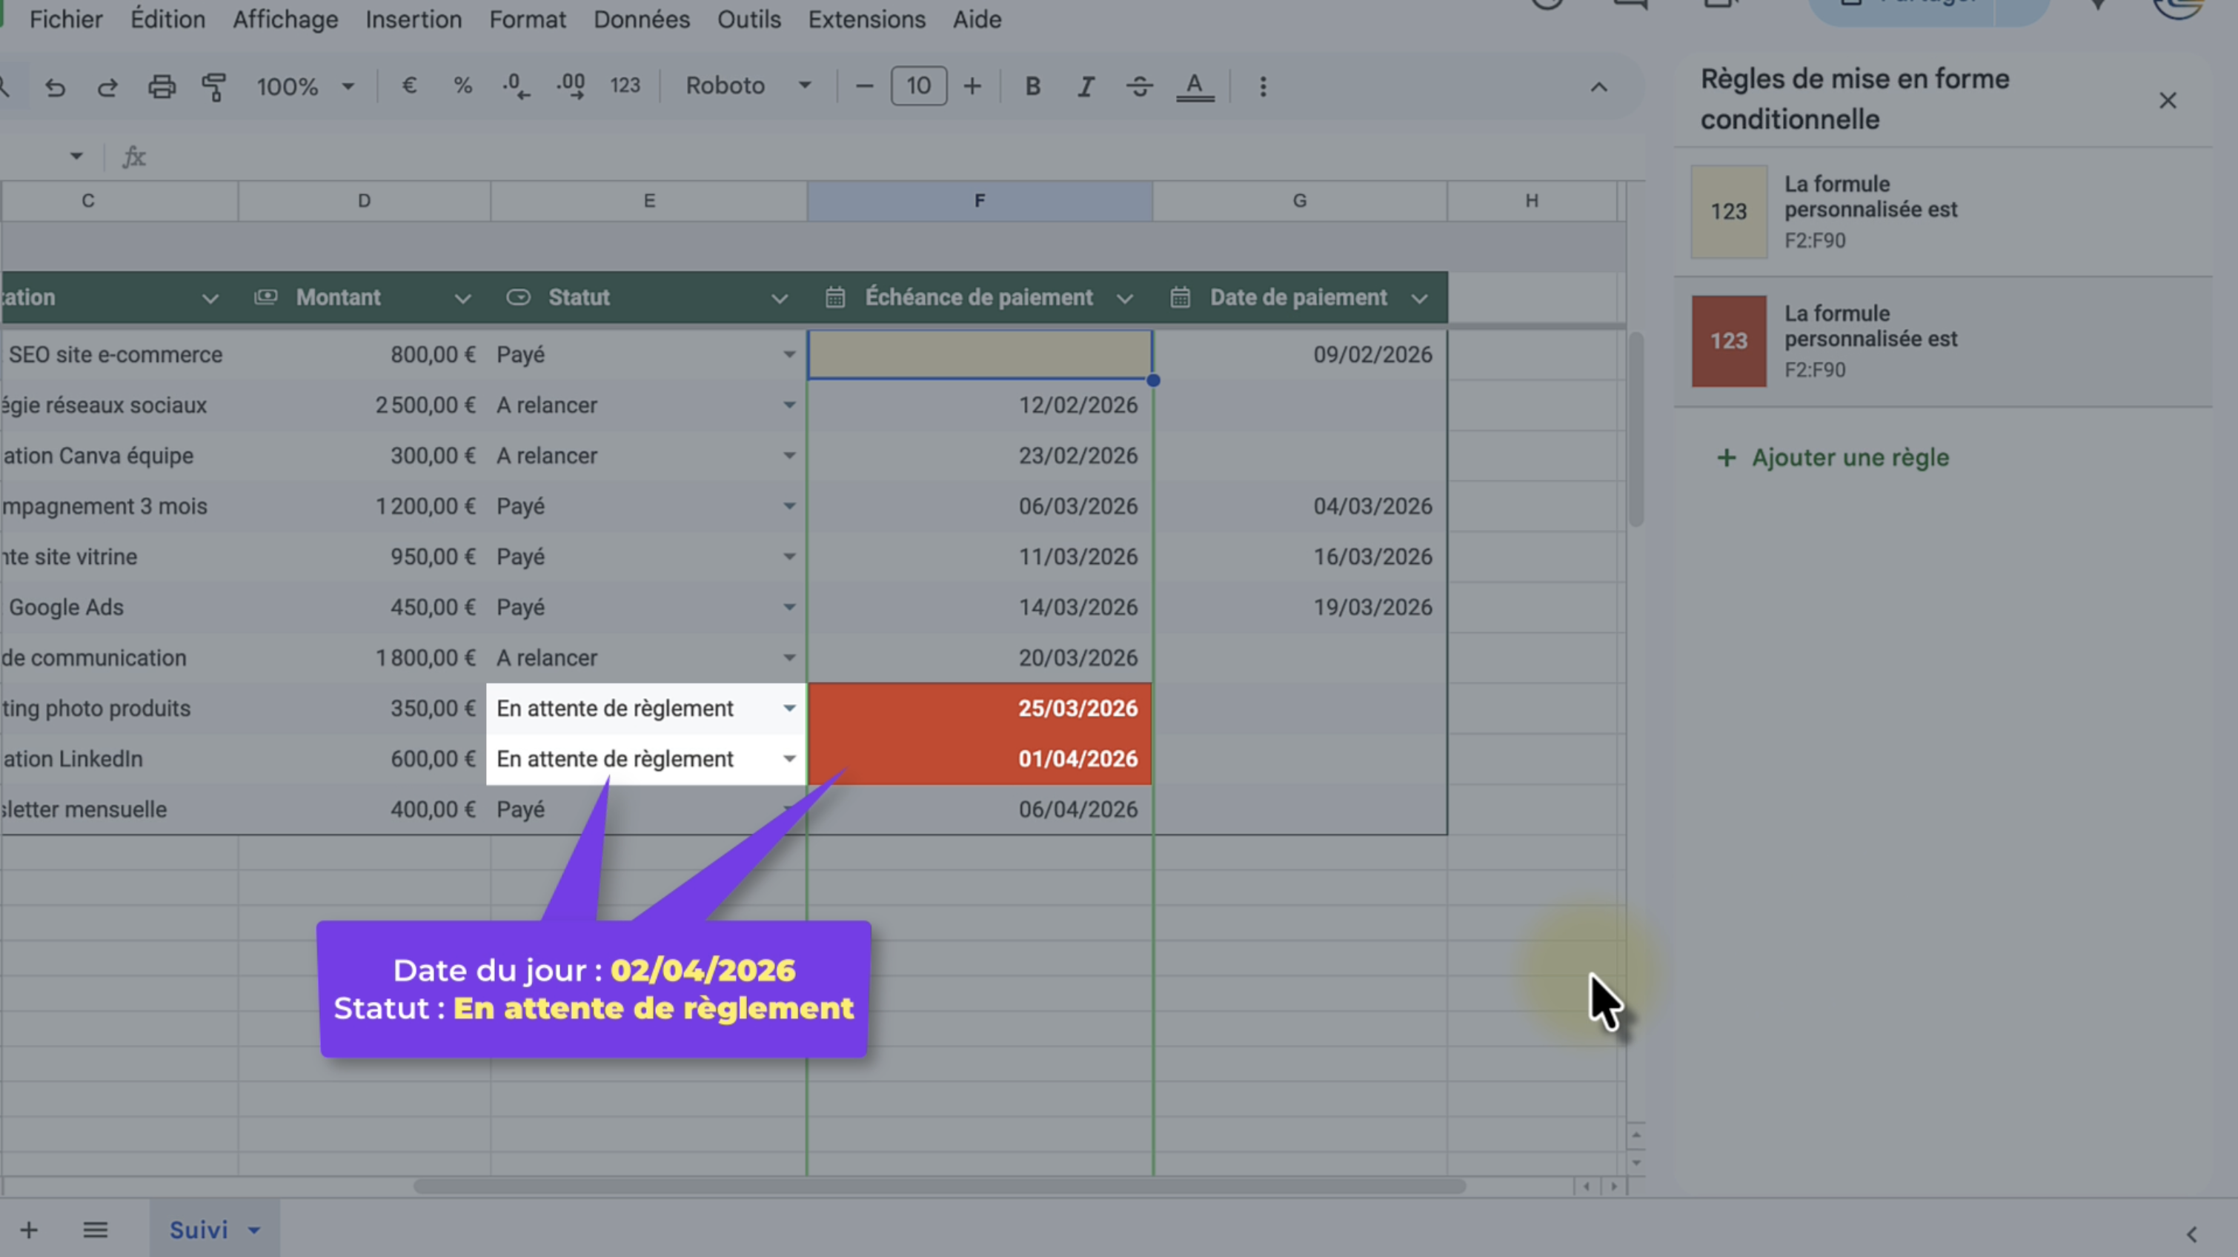Open zoom level 100% dropdown
The image size is (2238, 1257).
tap(305, 86)
